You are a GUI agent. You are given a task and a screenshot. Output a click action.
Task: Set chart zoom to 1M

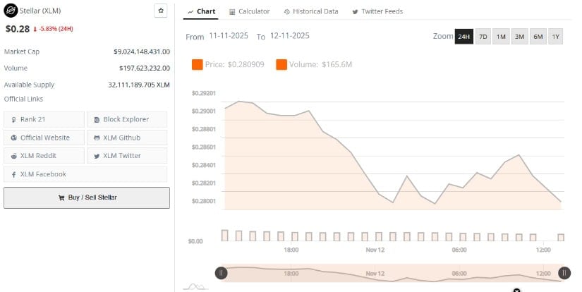(501, 37)
